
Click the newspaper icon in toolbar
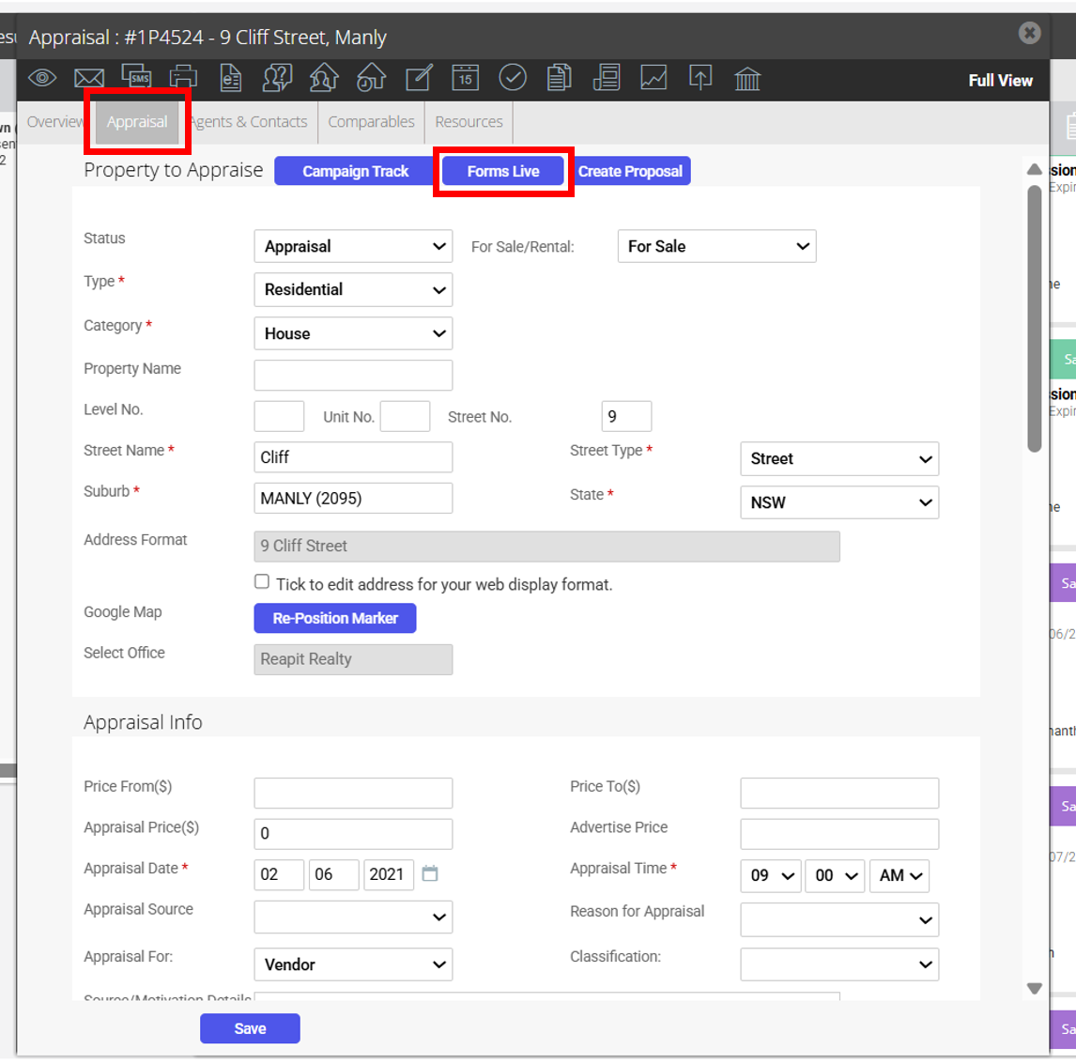click(x=607, y=78)
